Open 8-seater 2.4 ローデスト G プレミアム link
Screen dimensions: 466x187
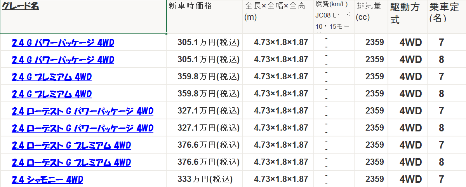[71, 163]
